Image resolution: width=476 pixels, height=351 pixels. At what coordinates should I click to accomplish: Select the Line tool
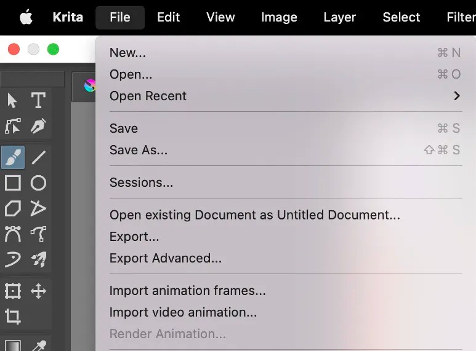[38, 157]
